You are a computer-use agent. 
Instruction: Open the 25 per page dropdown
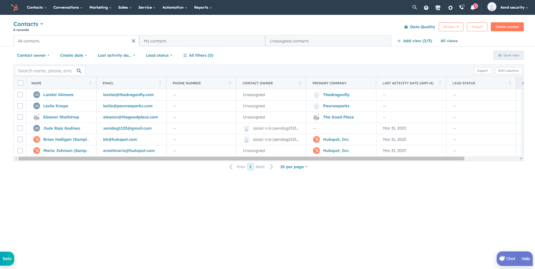pos(294,167)
